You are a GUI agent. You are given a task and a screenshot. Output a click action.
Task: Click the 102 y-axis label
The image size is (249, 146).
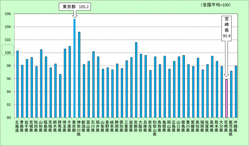click(x=8, y=40)
